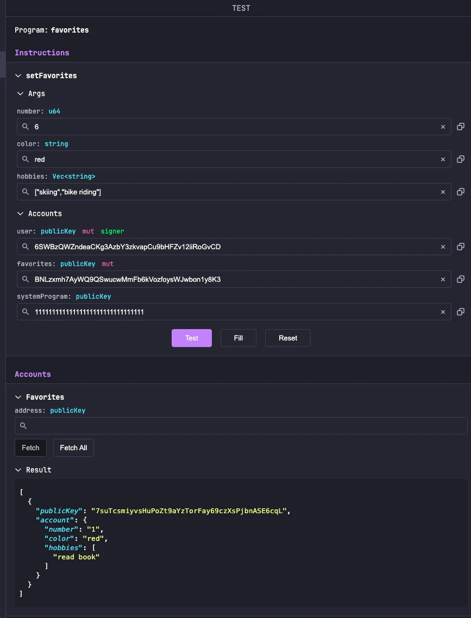Copy the user publicKey value
Image resolution: width=471 pixels, height=618 pixels.
460,247
